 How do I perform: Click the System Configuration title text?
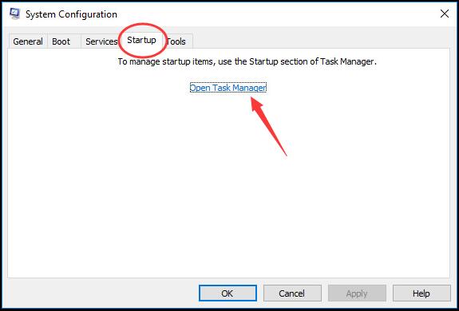click(x=71, y=14)
